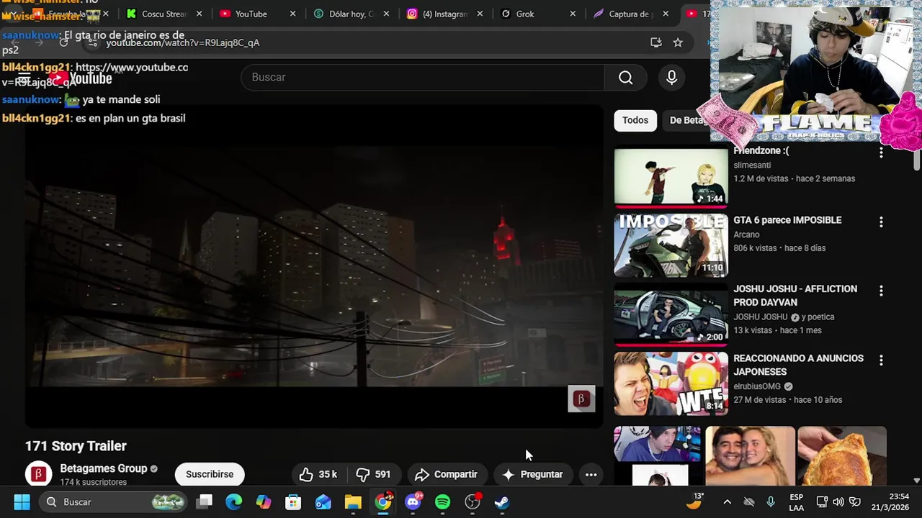The image size is (922, 518).
Task: Open Outlook from the taskbar
Action: (323, 502)
